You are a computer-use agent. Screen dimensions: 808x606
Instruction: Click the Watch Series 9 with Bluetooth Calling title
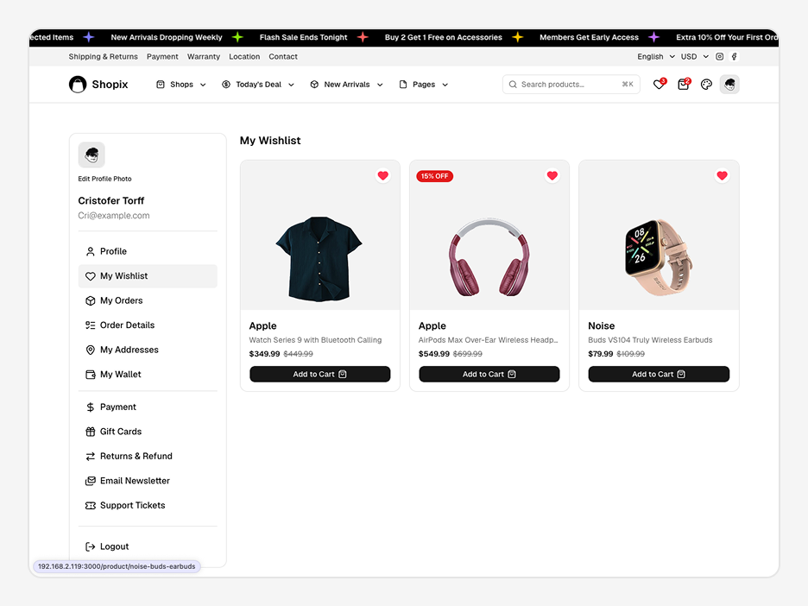coord(315,340)
